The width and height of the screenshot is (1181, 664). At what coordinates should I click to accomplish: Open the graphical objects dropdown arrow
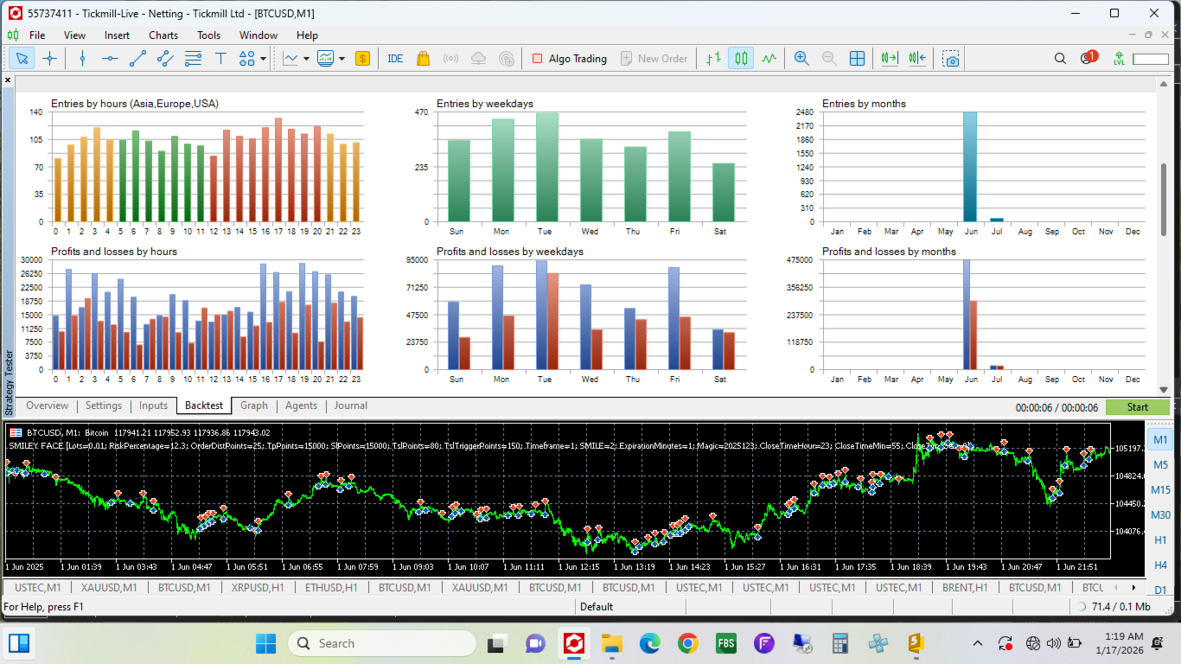[x=263, y=58]
